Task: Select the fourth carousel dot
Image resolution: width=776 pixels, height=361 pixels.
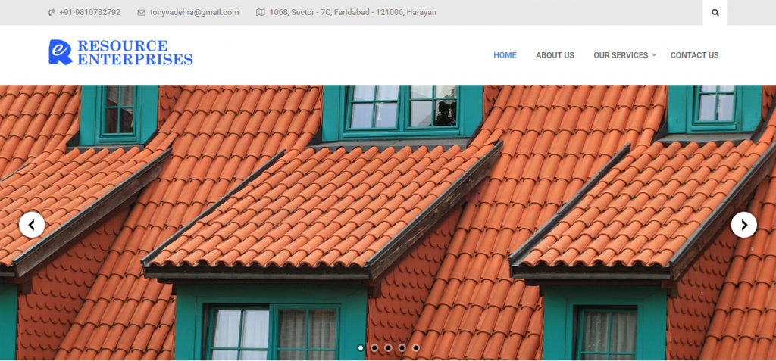Action: [x=402, y=347]
